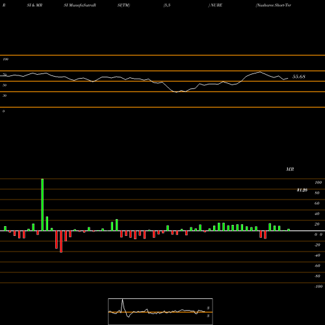Screen dimensions: 325x325
Task: Click the MR axis label -60
Action: pos(317,266)
